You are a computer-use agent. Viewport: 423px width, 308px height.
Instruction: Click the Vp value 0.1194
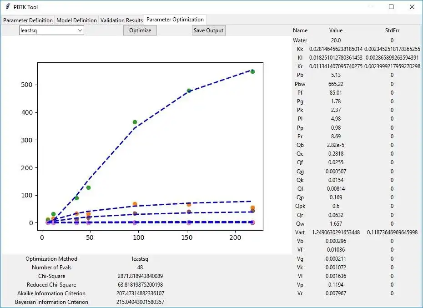[336, 285]
